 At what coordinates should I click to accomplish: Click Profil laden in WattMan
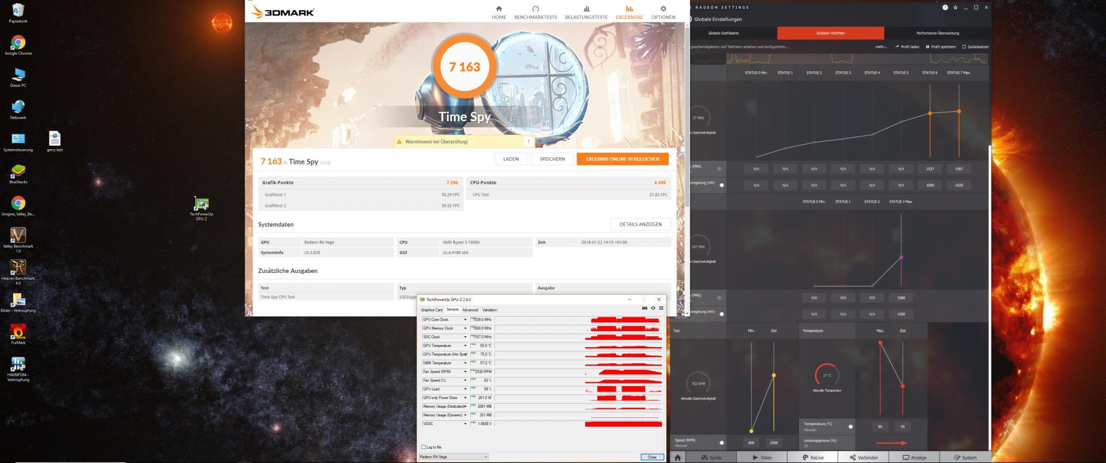[x=907, y=47]
